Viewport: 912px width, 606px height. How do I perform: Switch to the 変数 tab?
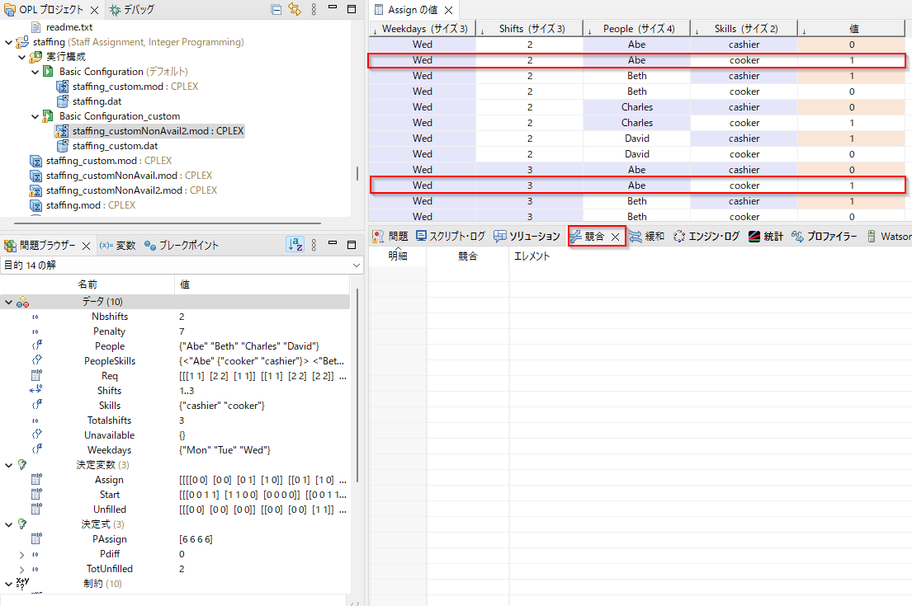[x=117, y=245]
